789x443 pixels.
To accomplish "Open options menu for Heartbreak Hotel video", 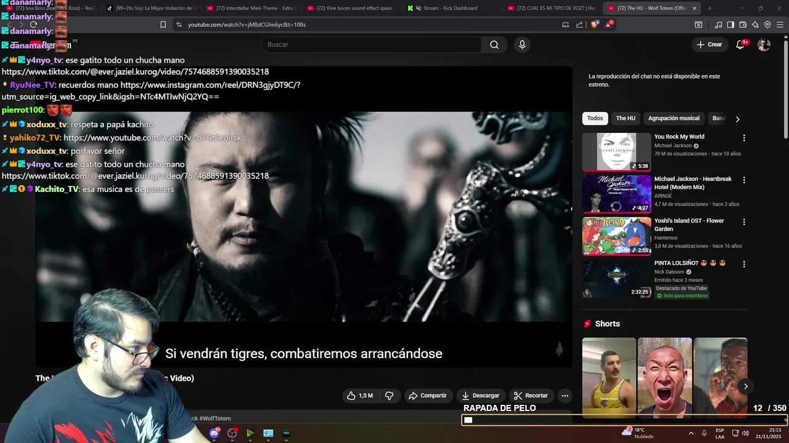I will point(744,180).
